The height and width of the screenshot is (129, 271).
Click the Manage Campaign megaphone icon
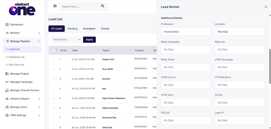[7, 82]
